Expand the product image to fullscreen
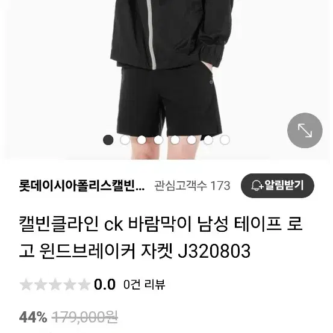Viewport: 333px width, 333px height. tap(305, 131)
